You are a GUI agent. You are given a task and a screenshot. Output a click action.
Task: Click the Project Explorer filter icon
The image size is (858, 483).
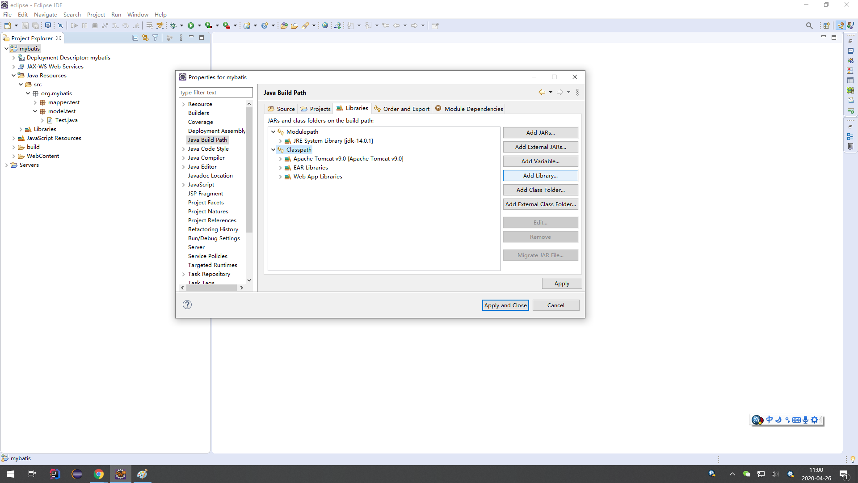coord(156,38)
